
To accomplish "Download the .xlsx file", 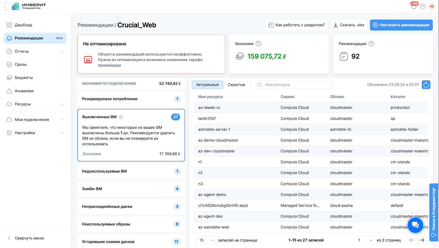I will [349, 25].
